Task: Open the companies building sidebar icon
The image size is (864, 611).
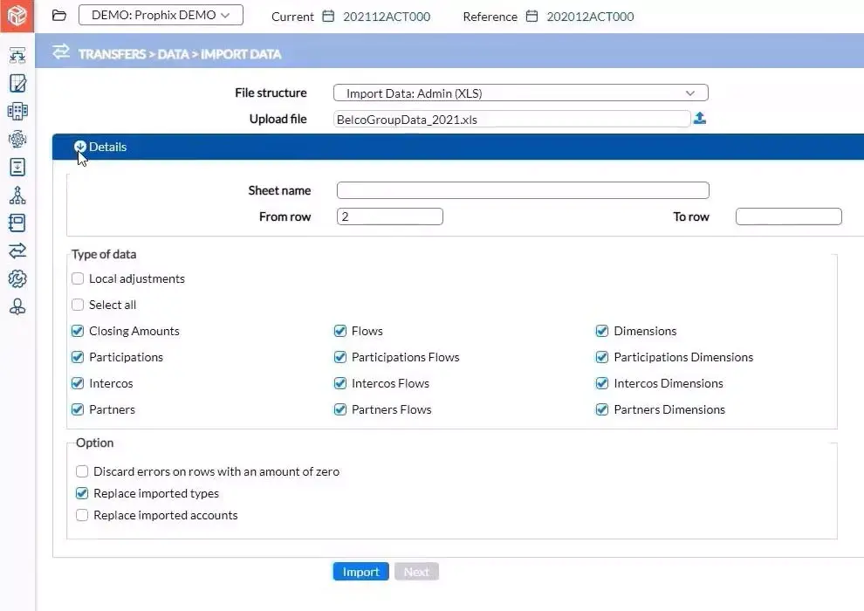Action: 17,112
